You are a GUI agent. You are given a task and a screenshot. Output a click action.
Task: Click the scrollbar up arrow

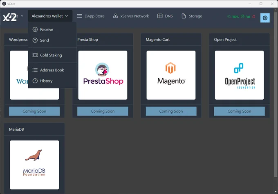275,9
